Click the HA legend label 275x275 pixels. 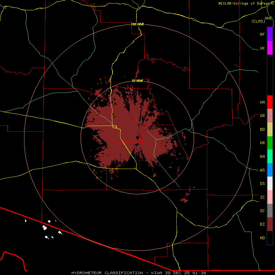click(262, 102)
